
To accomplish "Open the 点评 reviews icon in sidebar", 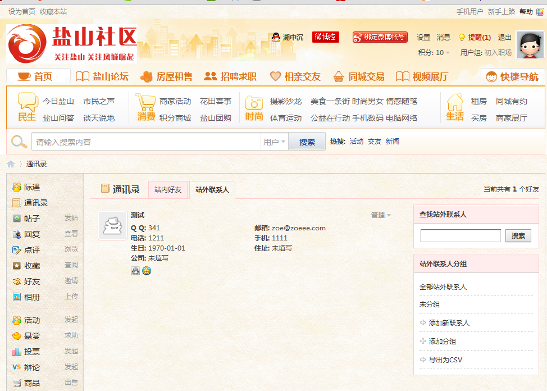I will pos(17,250).
